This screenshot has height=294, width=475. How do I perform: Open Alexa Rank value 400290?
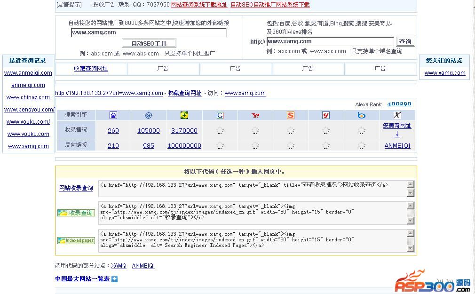coord(399,104)
